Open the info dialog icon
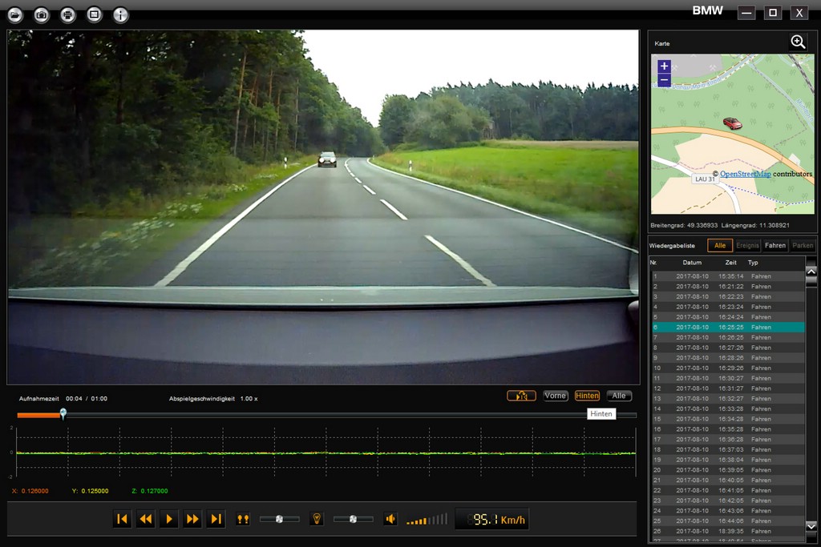The width and height of the screenshot is (821, 547). [x=120, y=15]
